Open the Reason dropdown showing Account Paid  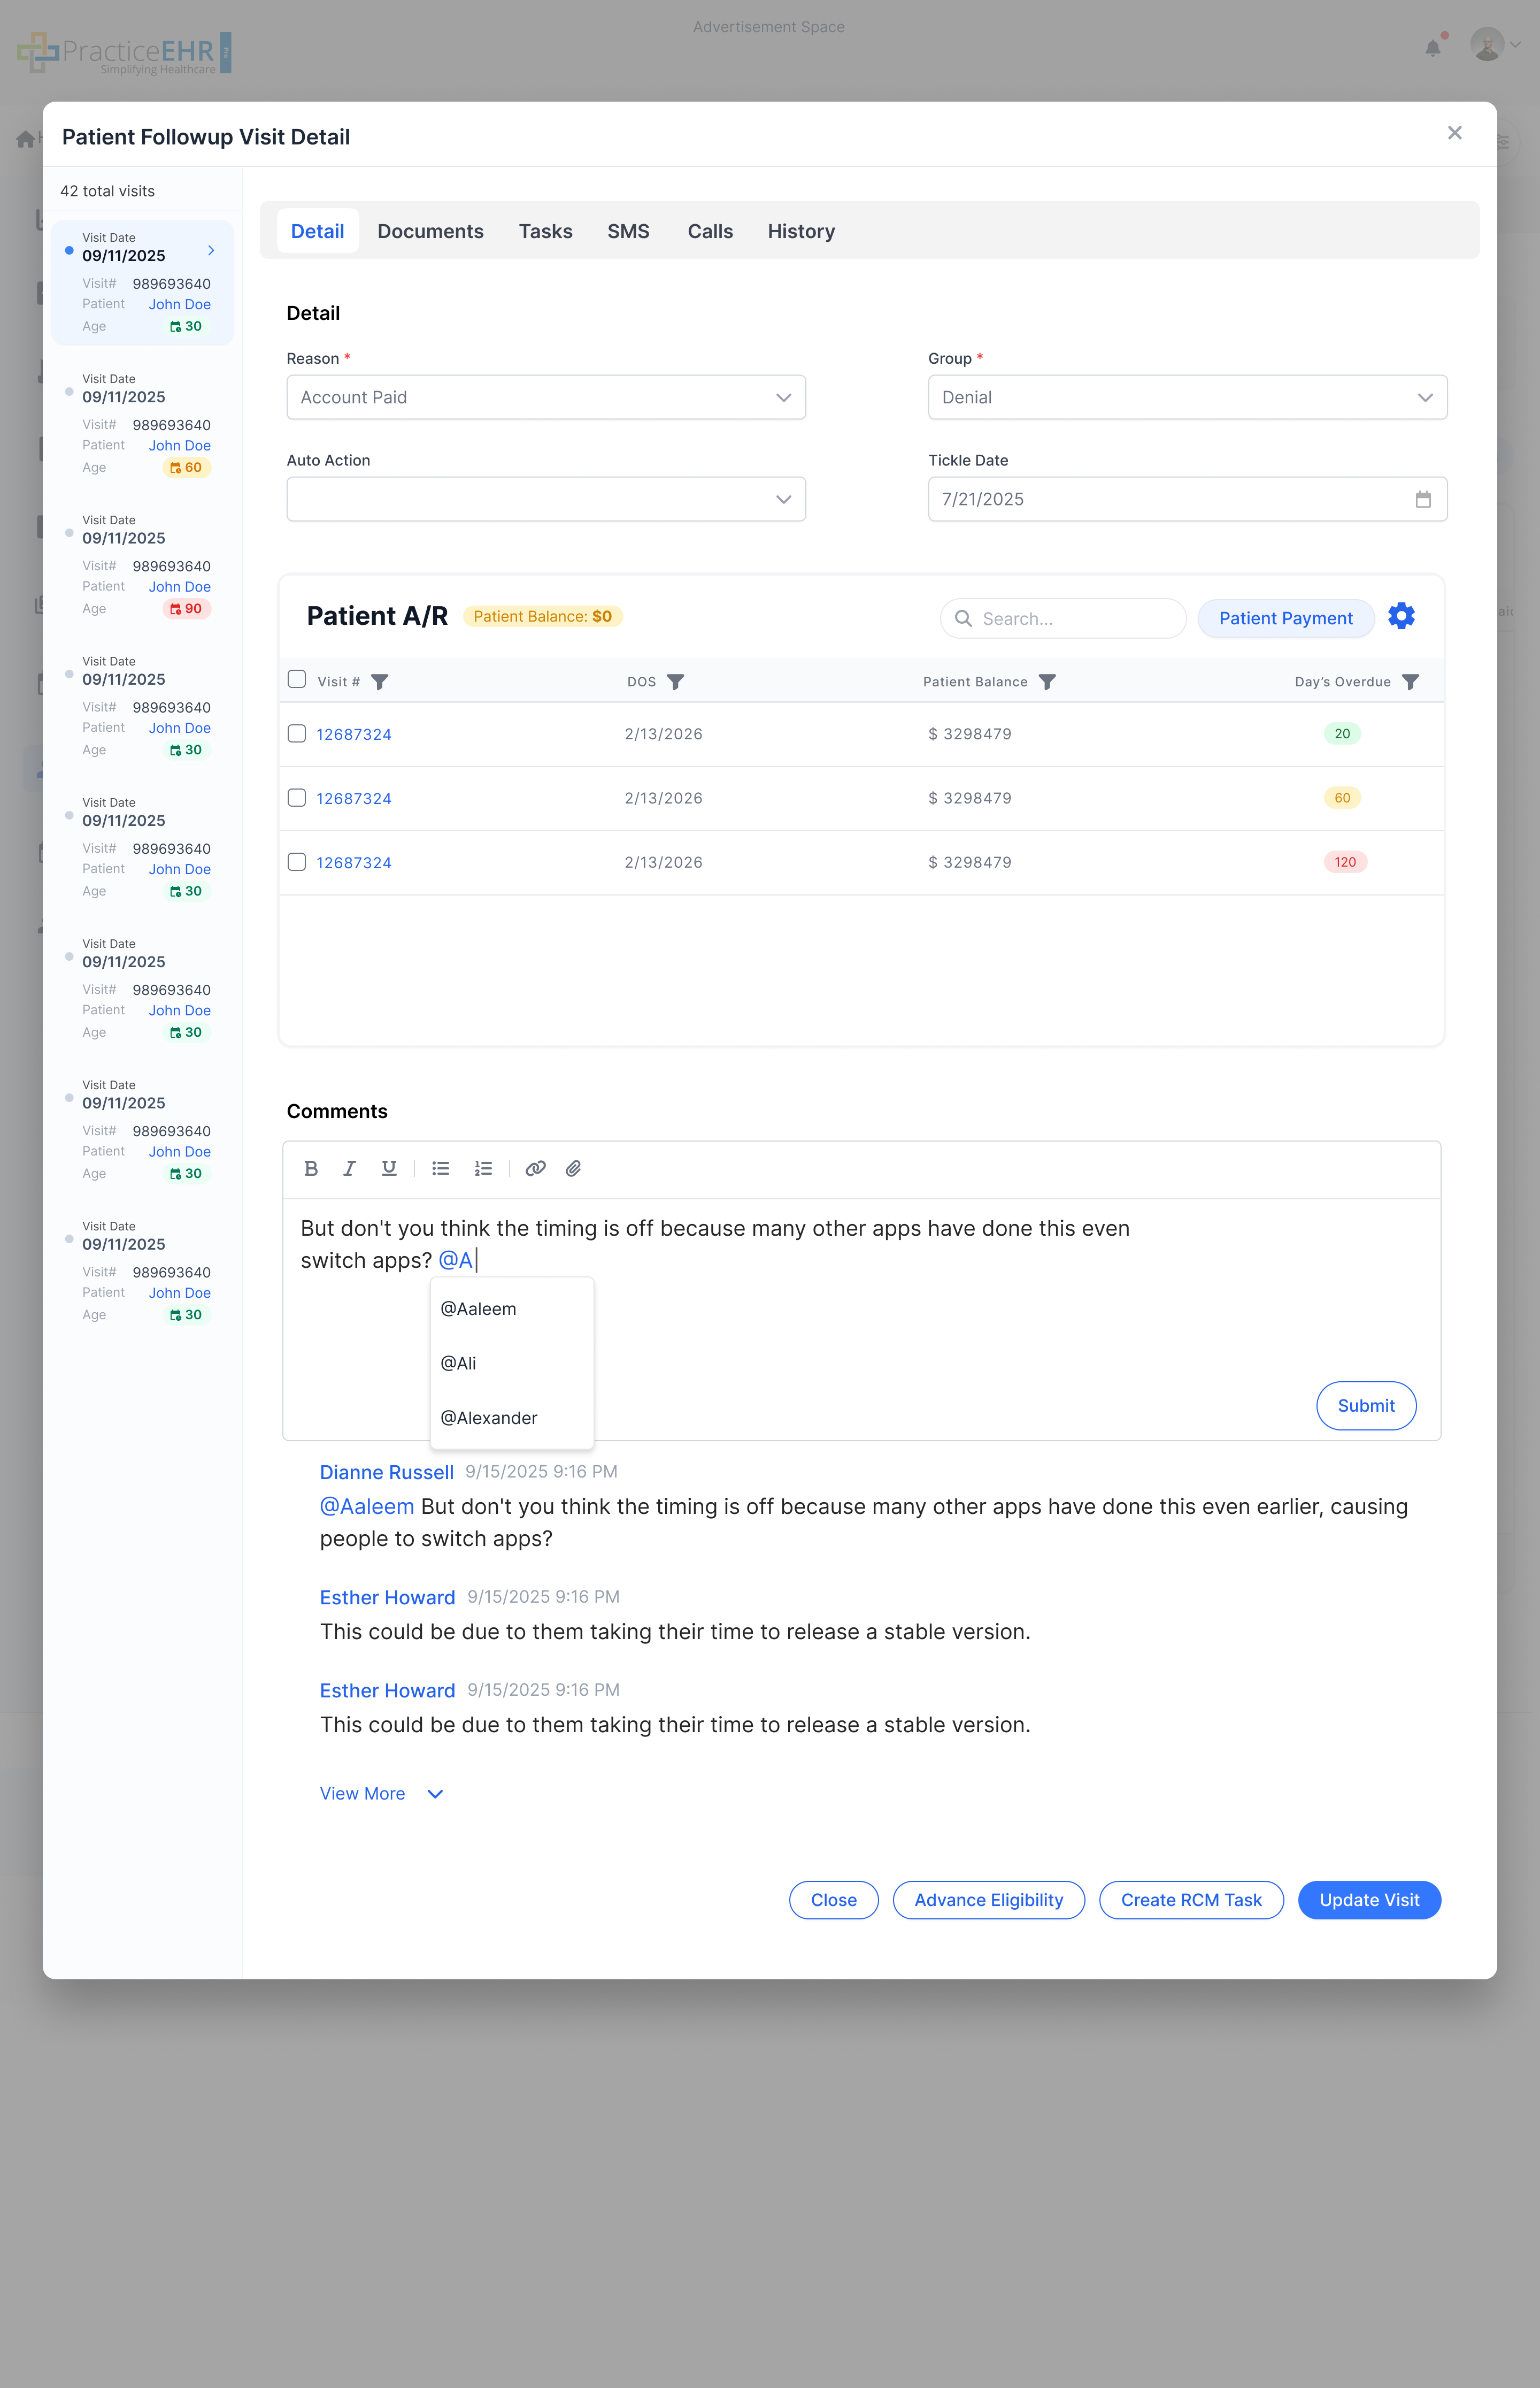pyautogui.click(x=546, y=397)
